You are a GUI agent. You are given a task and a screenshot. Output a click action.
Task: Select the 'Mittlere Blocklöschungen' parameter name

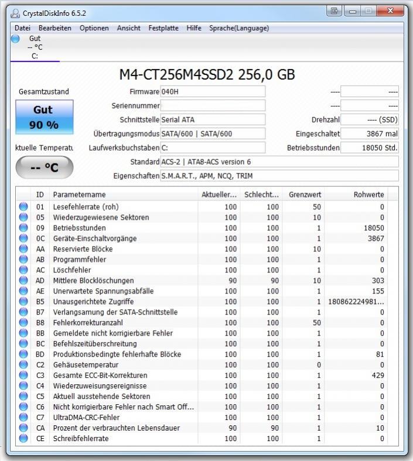94,281
